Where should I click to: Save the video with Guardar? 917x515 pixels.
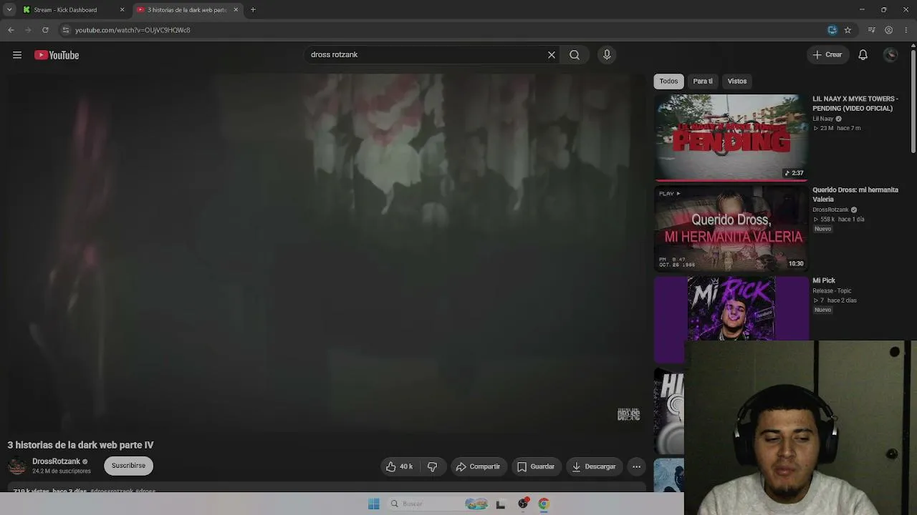(x=537, y=466)
